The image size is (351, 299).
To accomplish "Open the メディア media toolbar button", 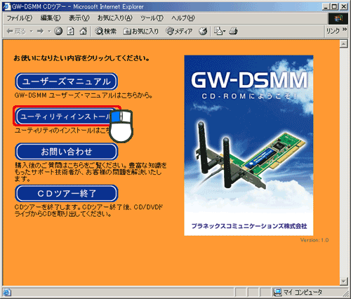I will click(x=179, y=31).
